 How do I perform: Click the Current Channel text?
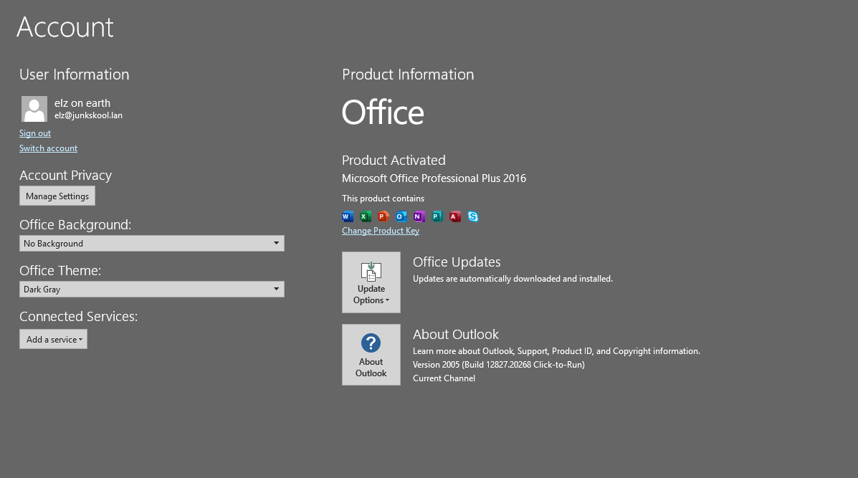[444, 378]
